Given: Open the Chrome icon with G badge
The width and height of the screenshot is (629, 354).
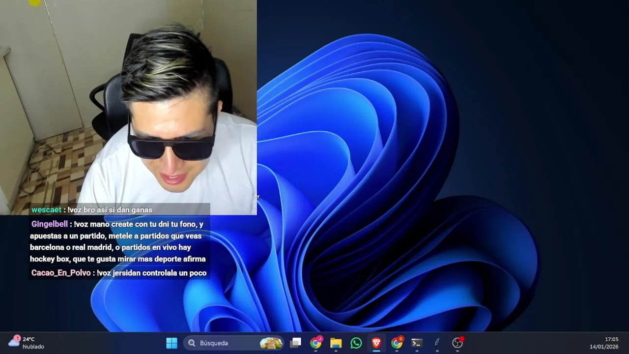Looking at the screenshot, I should coord(397,343).
